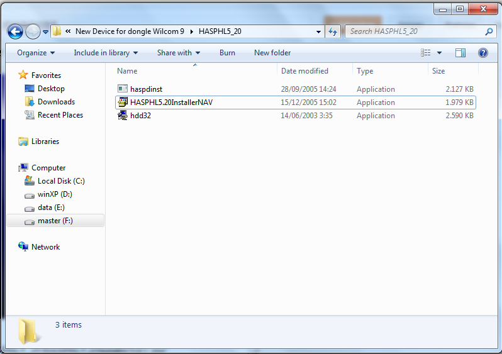
Task: Click Computer icon in sidebar
Action: tap(23, 167)
